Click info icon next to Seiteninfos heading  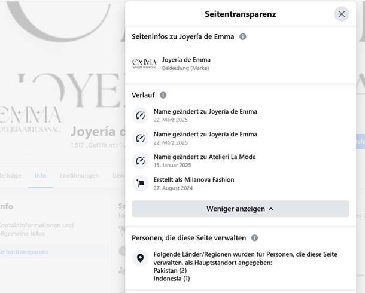tap(242, 36)
